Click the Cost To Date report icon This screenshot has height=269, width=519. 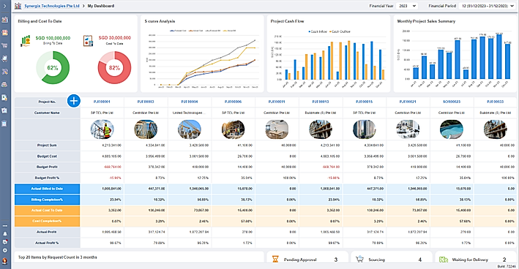(x=88, y=41)
